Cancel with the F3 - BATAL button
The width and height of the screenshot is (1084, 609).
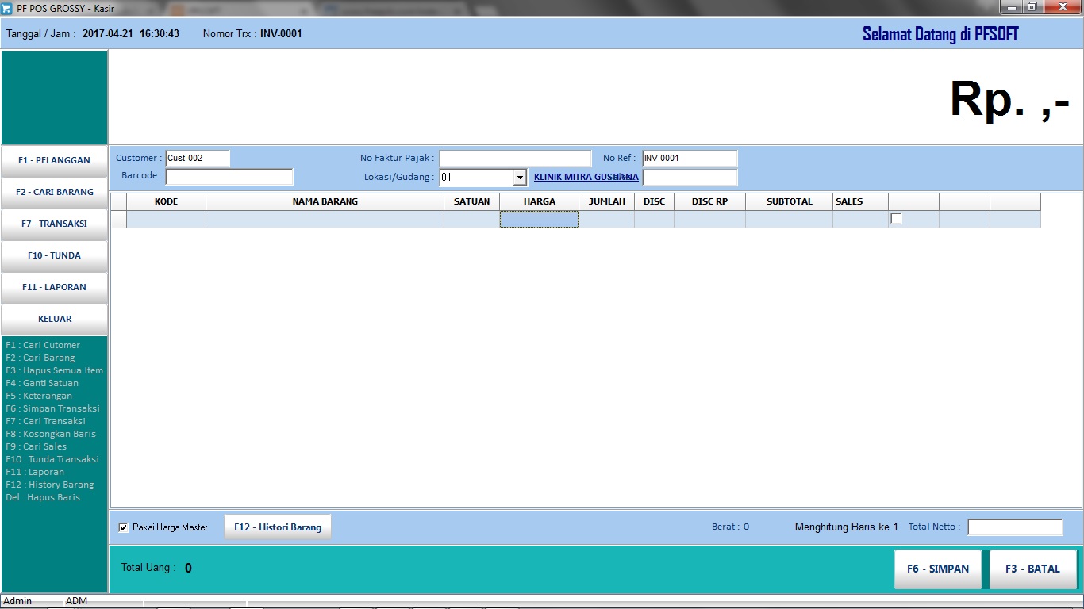(1032, 569)
